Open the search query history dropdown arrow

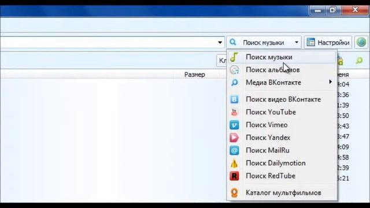pyautogui.click(x=220, y=42)
